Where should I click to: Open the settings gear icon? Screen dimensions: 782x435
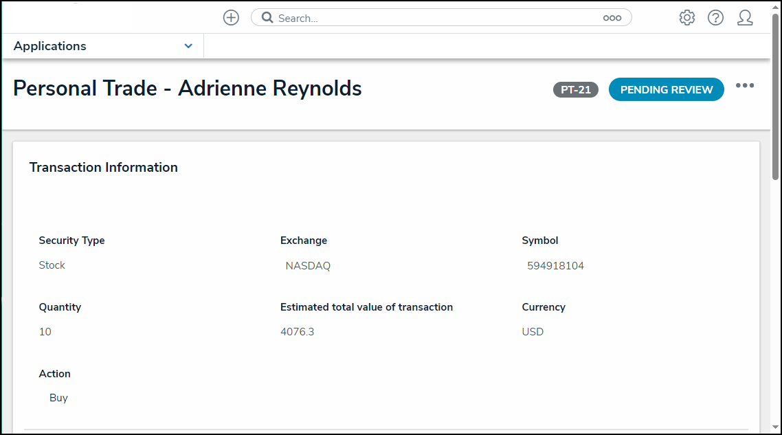[686, 17]
